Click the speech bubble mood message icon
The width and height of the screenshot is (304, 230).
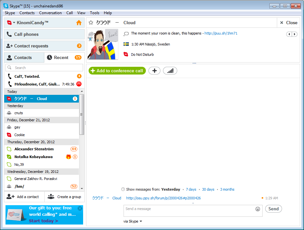pos(126,34)
